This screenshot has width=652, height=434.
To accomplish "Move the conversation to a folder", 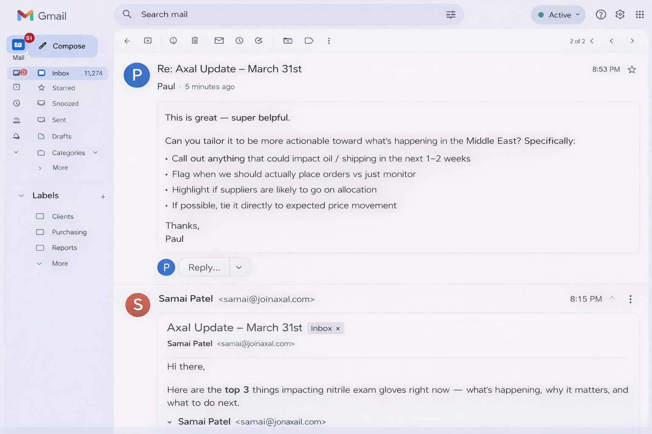I will [287, 40].
